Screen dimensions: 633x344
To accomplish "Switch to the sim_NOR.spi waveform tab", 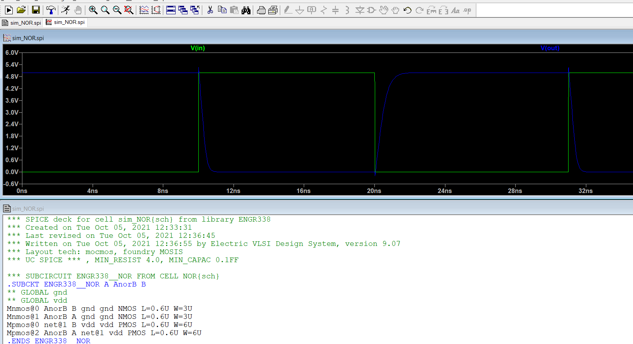I will [66, 22].
